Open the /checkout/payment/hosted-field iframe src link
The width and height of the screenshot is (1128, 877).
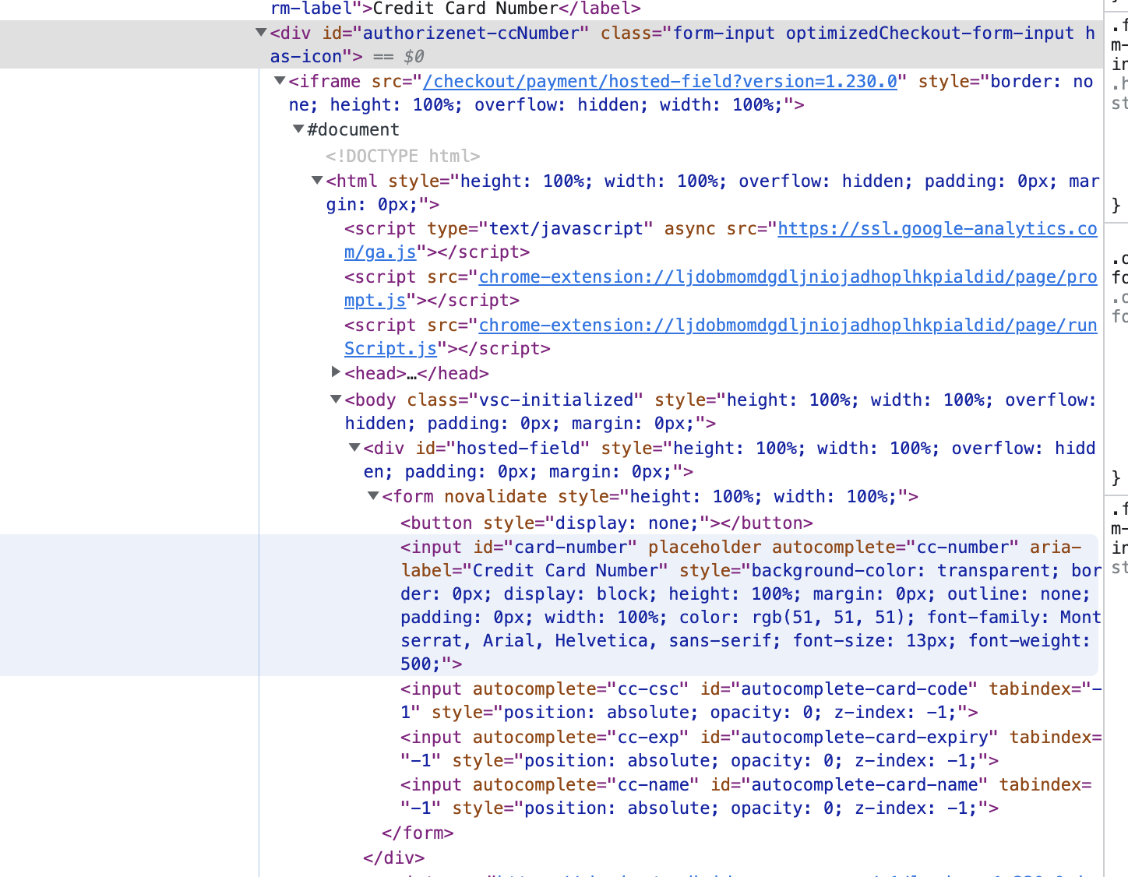pos(660,81)
